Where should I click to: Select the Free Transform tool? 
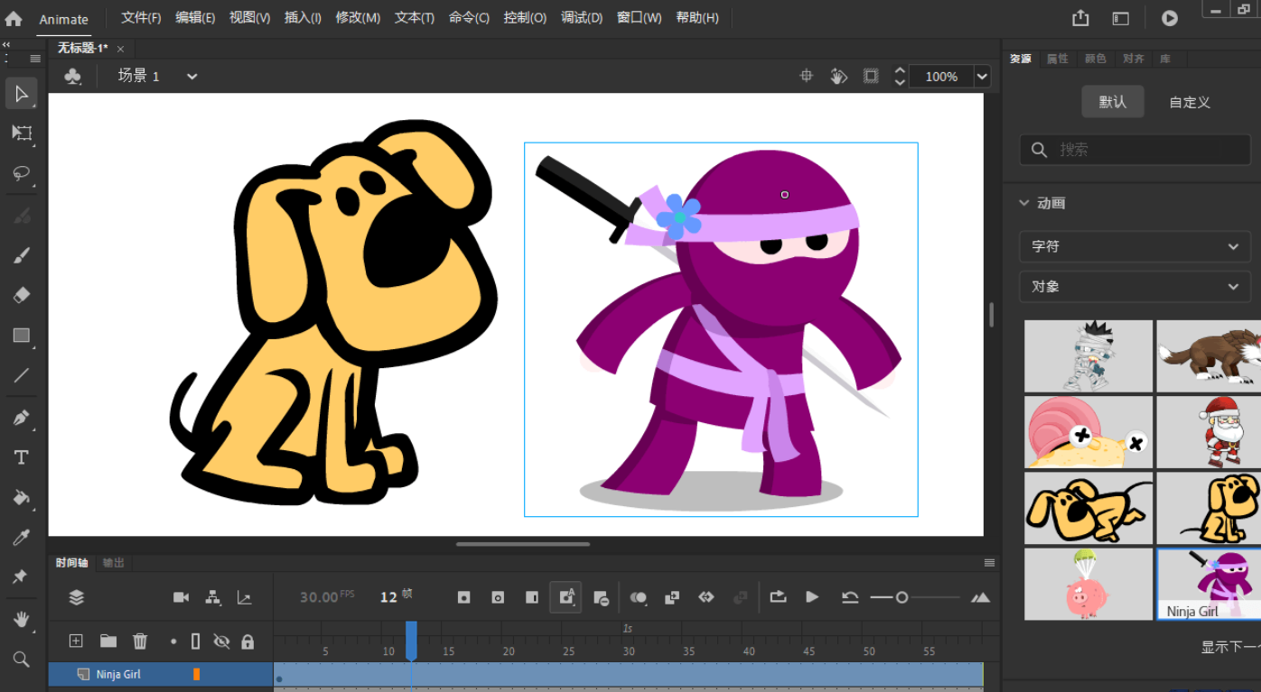(22, 133)
